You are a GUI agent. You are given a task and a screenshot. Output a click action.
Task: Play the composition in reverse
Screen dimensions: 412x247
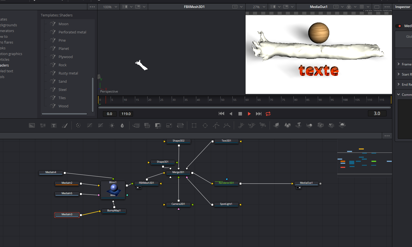click(x=231, y=114)
